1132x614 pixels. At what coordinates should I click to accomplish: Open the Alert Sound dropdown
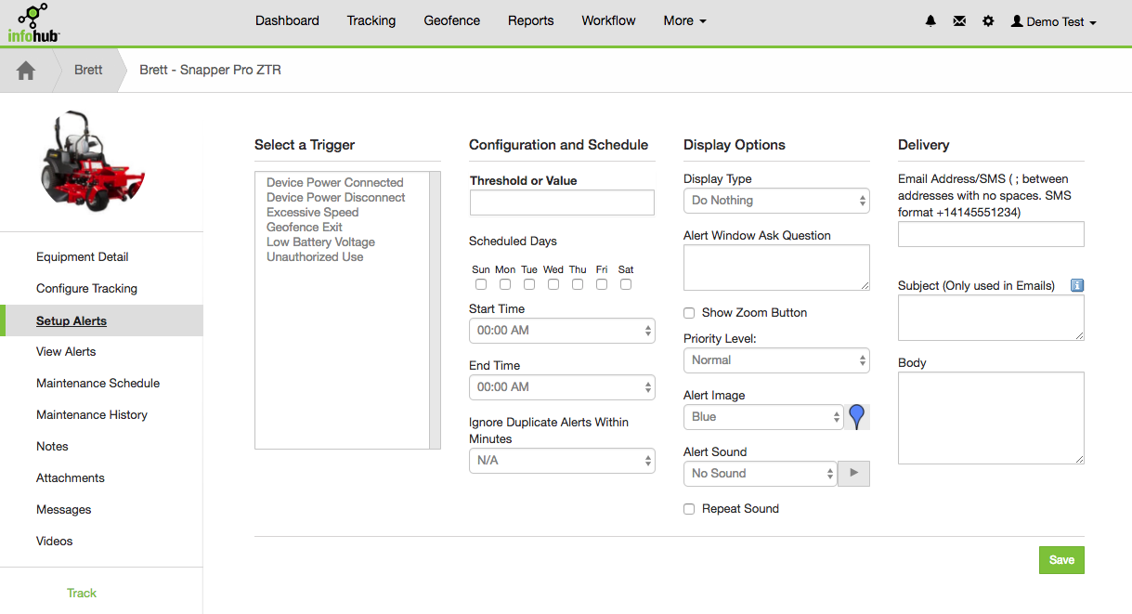tap(761, 474)
